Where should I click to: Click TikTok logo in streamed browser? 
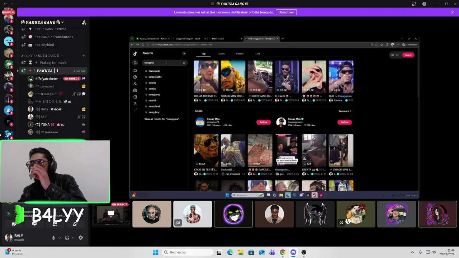pyautogui.click(x=135, y=54)
